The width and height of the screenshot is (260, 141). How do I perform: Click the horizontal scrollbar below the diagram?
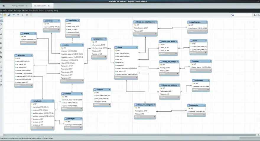pos(130,135)
